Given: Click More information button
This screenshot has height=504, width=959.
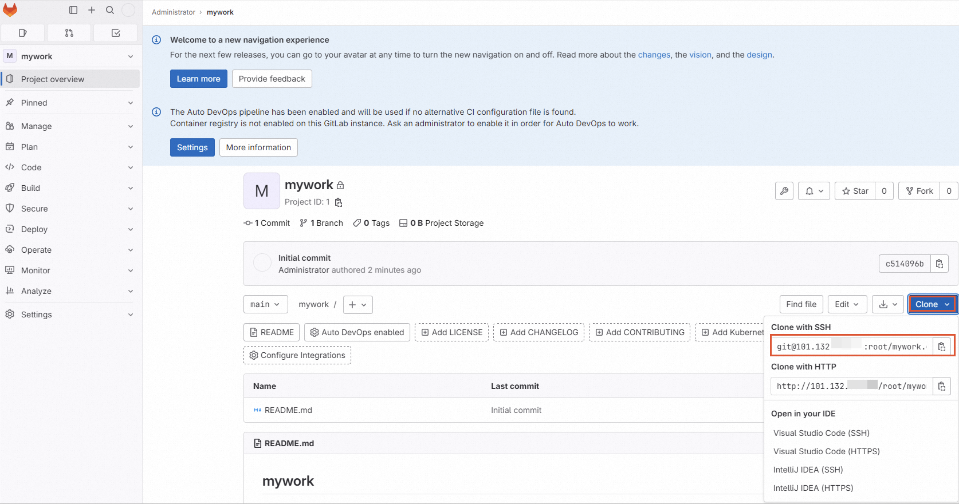Looking at the screenshot, I should (x=258, y=148).
